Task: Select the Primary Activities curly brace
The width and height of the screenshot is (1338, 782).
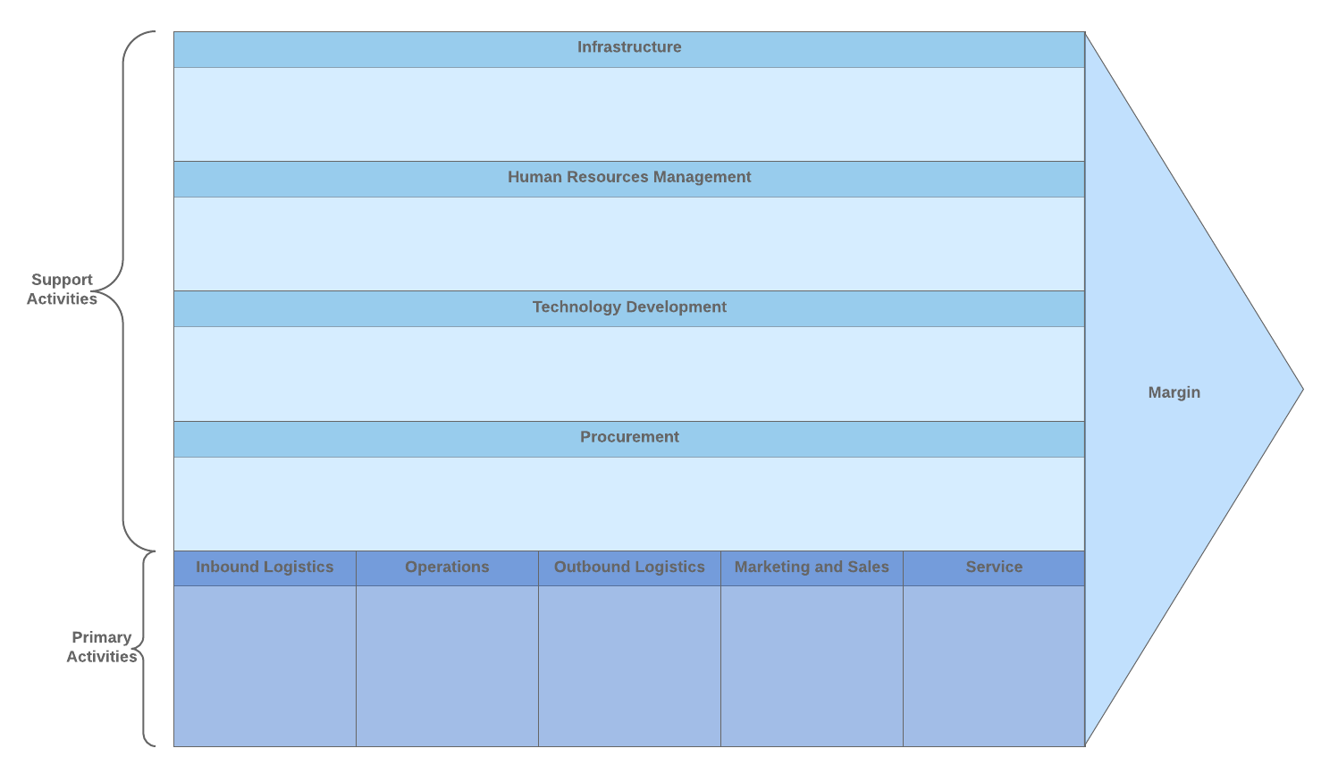Action: pos(146,646)
